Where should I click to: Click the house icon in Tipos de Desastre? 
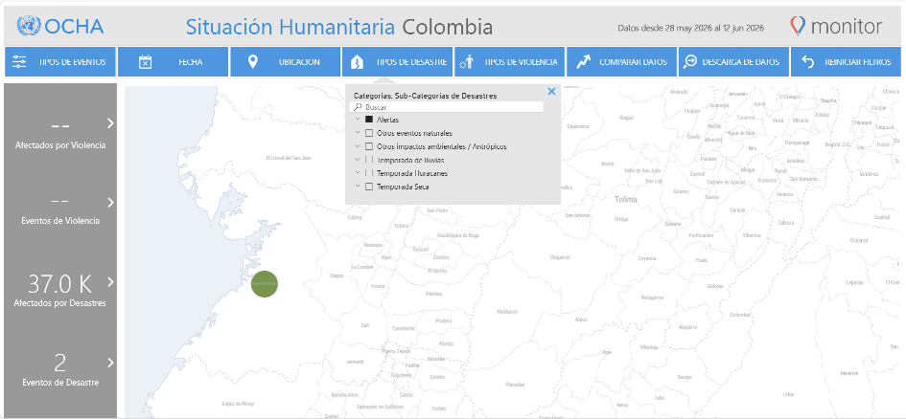click(357, 61)
